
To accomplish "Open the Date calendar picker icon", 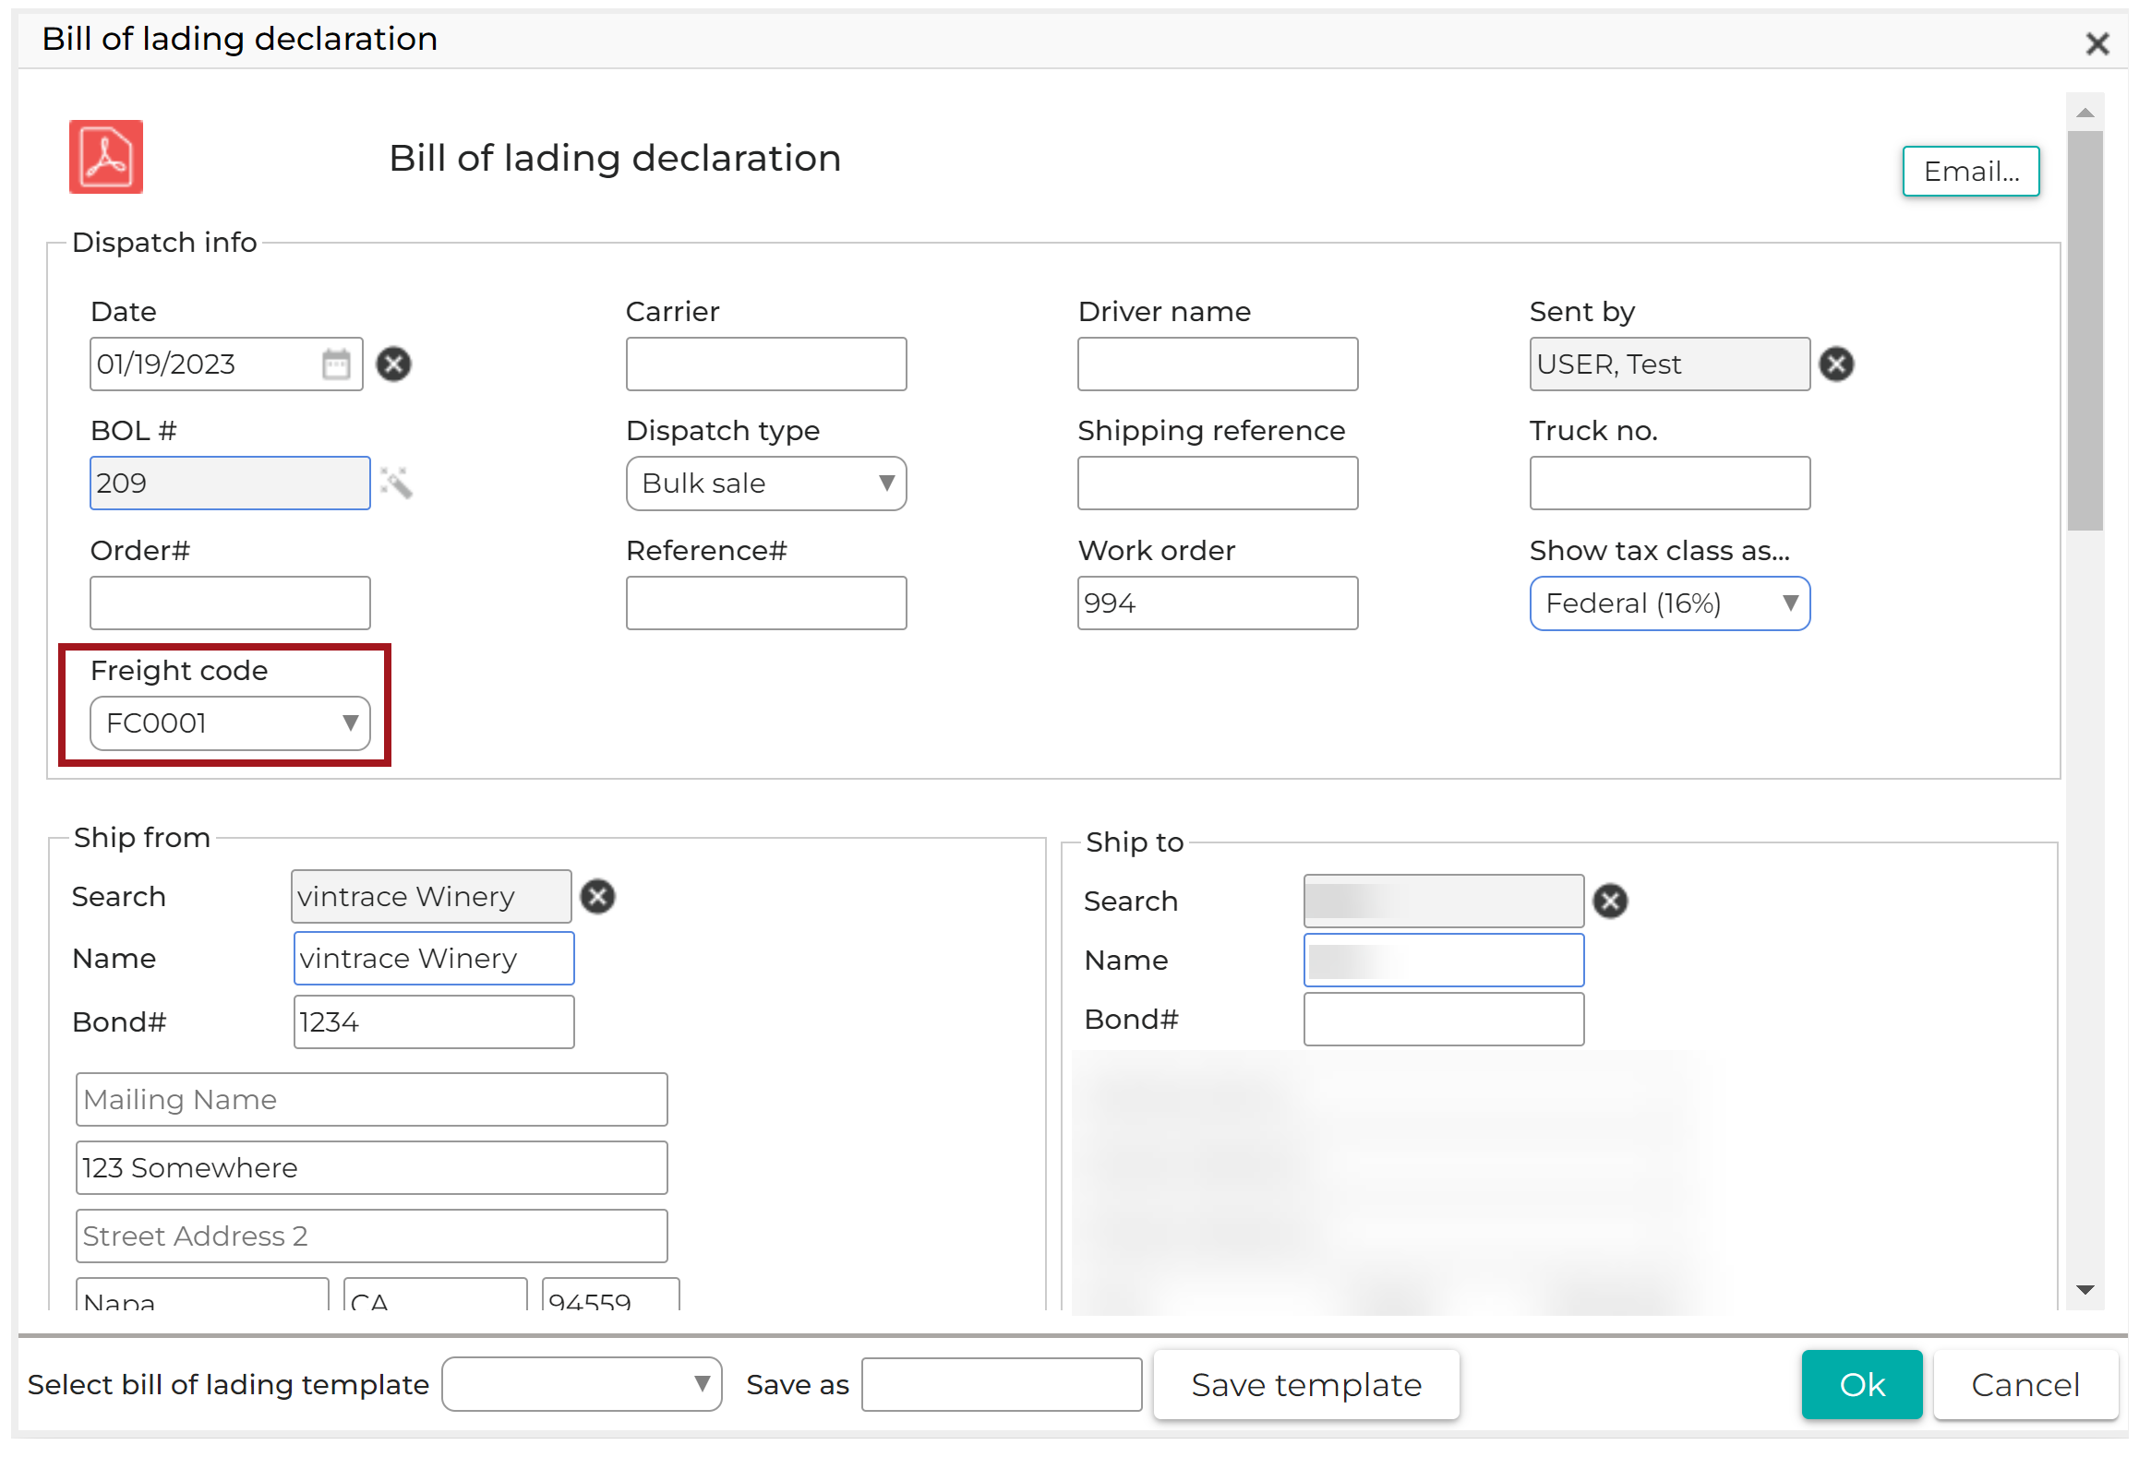I will [x=336, y=364].
